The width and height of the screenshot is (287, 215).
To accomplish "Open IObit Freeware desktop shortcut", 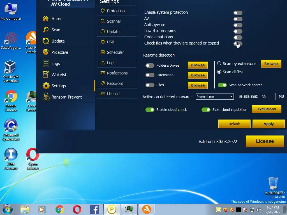I will tap(11, 159).
